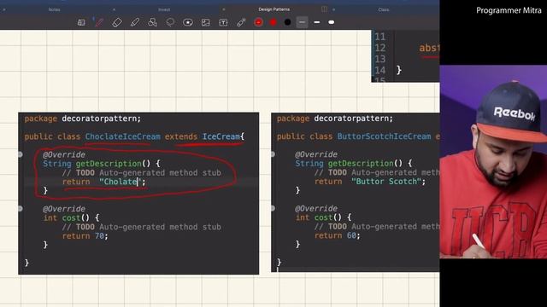The width and height of the screenshot is (547, 307).
Task: Select the thin stroke thickness
Action: (302, 23)
